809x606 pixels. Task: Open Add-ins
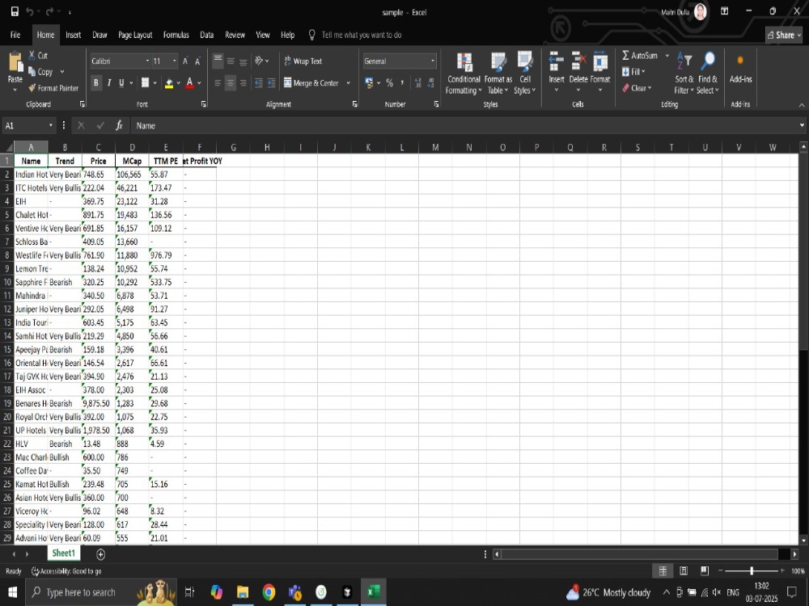(x=740, y=68)
